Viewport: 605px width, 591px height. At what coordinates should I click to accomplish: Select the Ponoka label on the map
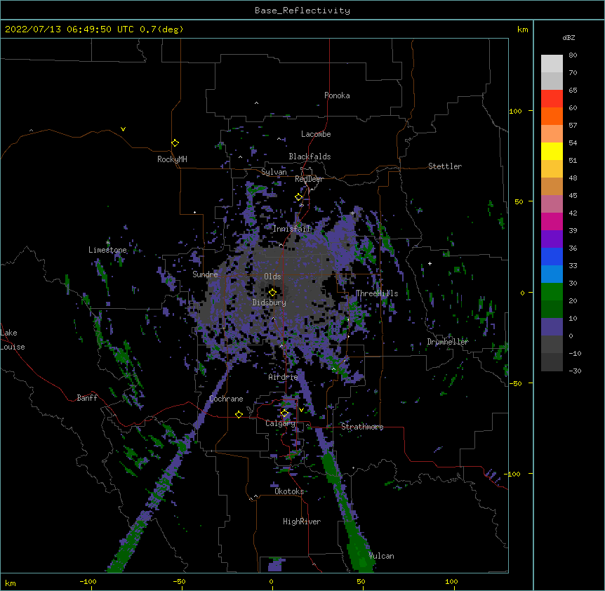pos(337,95)
